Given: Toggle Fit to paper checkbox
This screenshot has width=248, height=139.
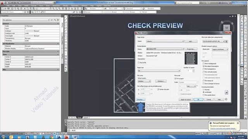Looking at the screenshot, I should [175, 78].
